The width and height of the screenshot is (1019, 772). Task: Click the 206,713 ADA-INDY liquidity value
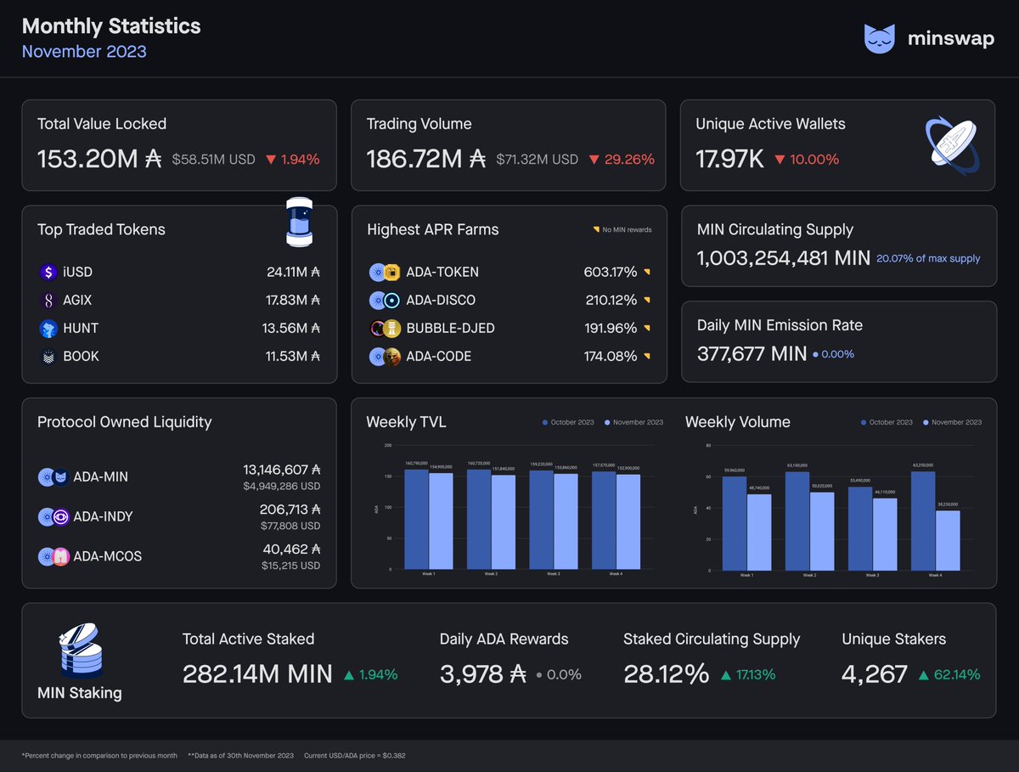(290, 510)
